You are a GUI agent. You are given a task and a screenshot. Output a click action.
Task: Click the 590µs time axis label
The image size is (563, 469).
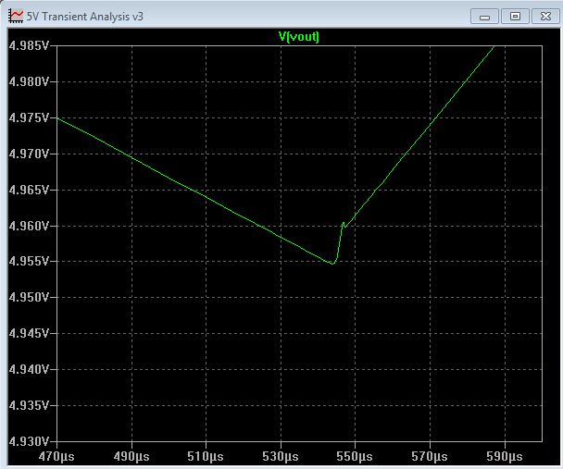point(504,457)
